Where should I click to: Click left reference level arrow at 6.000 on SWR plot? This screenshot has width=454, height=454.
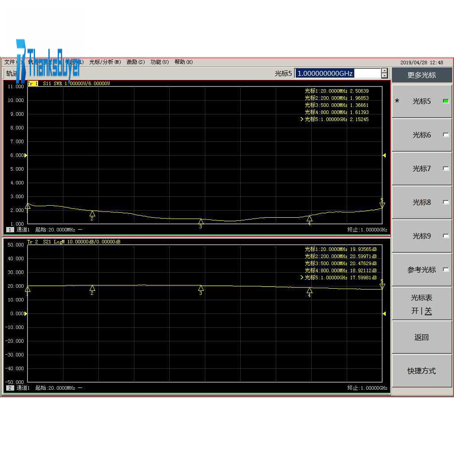(26, 156)
